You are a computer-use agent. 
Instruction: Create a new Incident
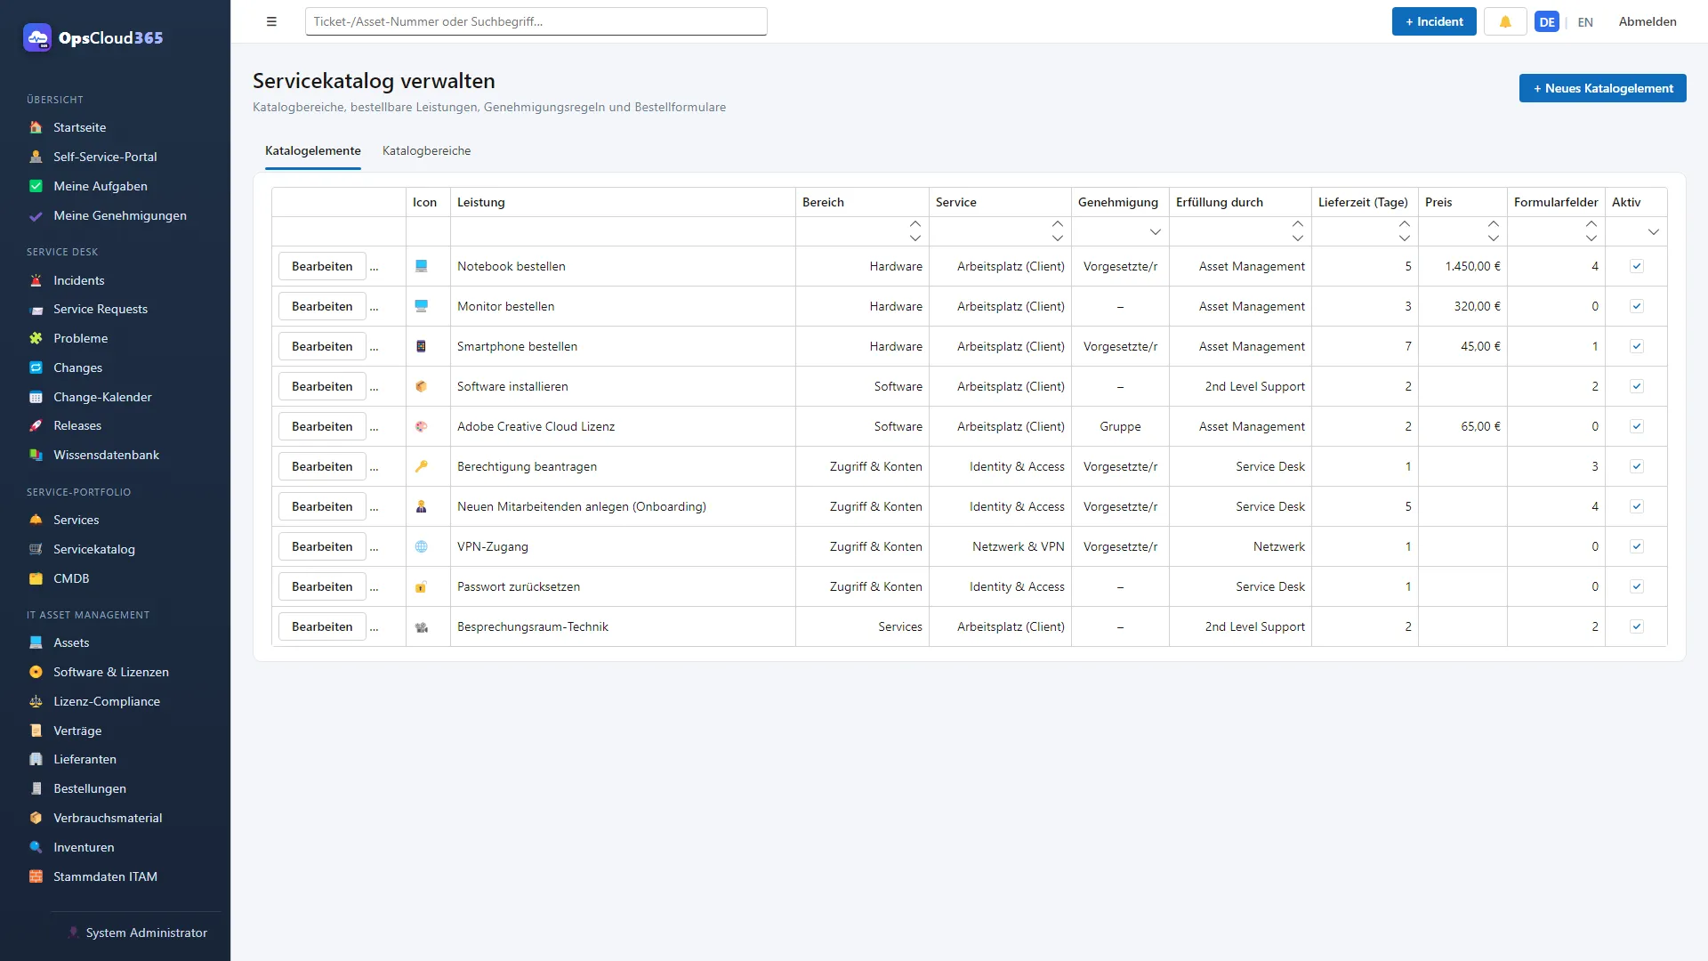1434,21
